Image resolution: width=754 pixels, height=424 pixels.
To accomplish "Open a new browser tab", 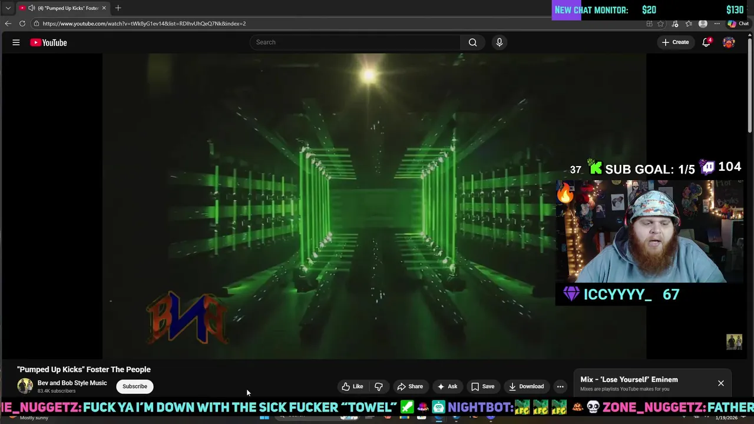I will click(118, 8).
